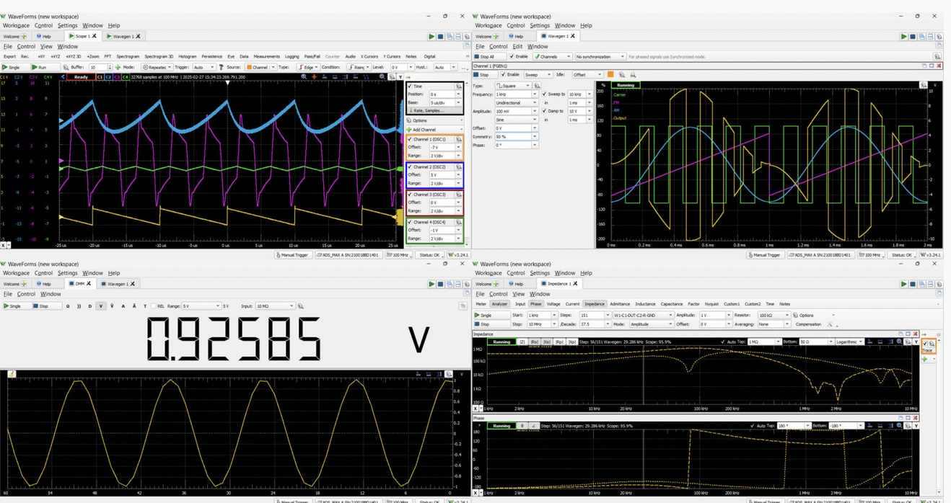Click the Stop All button in Wavegen

(485, 56)
